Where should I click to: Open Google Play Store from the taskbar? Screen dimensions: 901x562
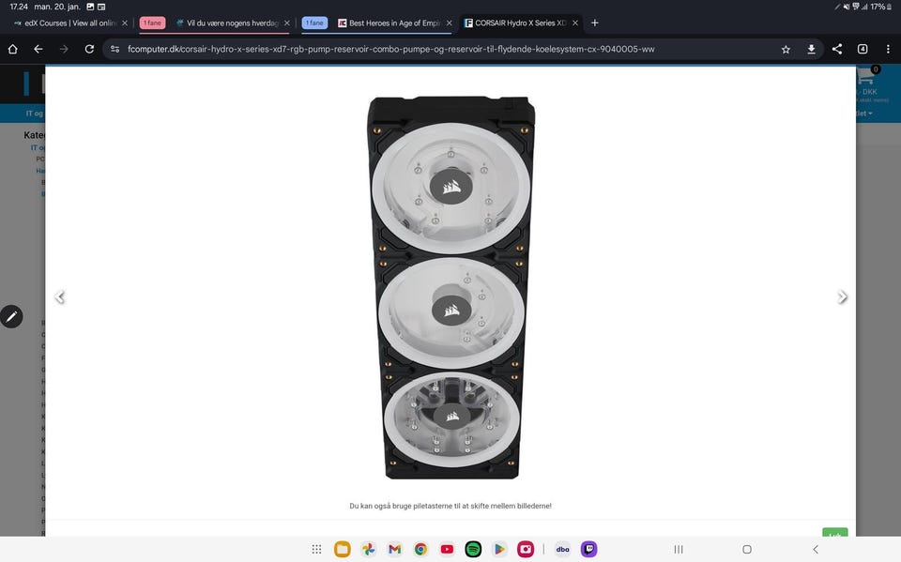[x=499, y=550]
